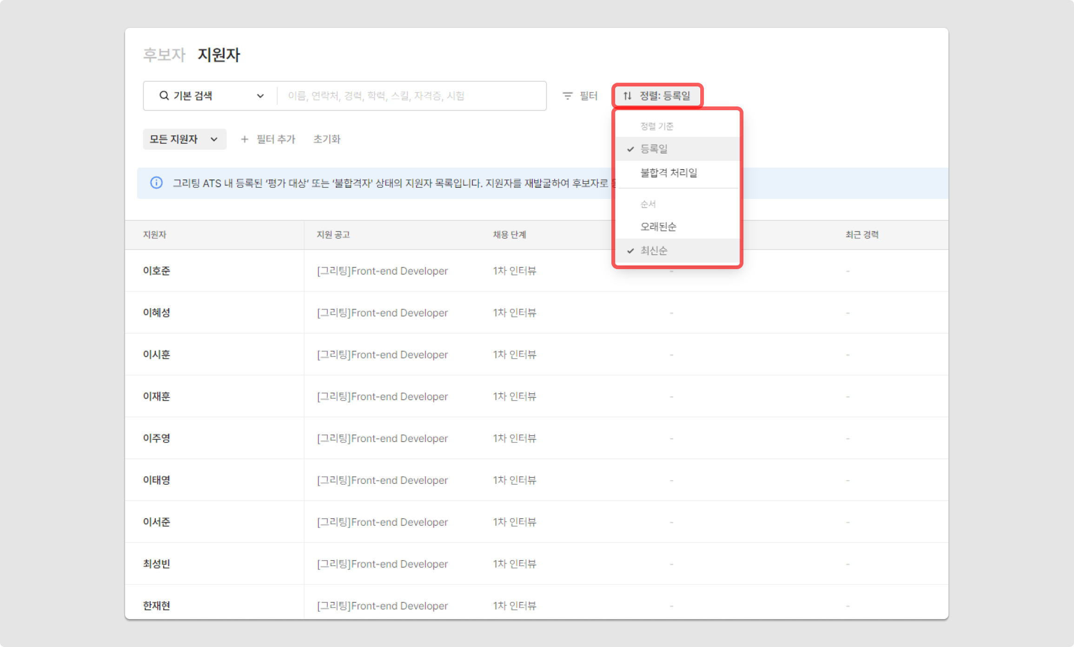Click the 필터 추가 button
1074x647 pixels.
click(x=275, y=139)
